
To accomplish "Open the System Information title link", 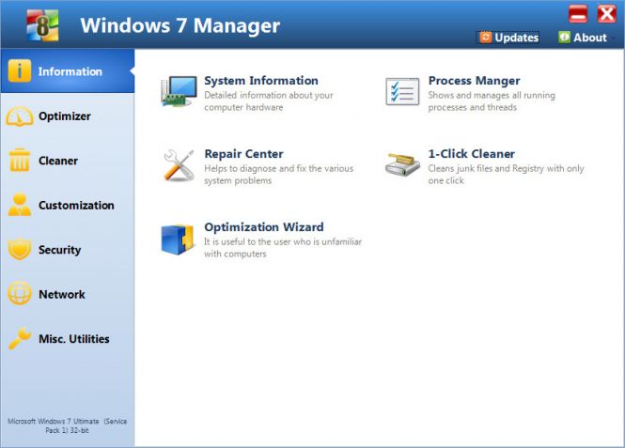I will 261,81.
